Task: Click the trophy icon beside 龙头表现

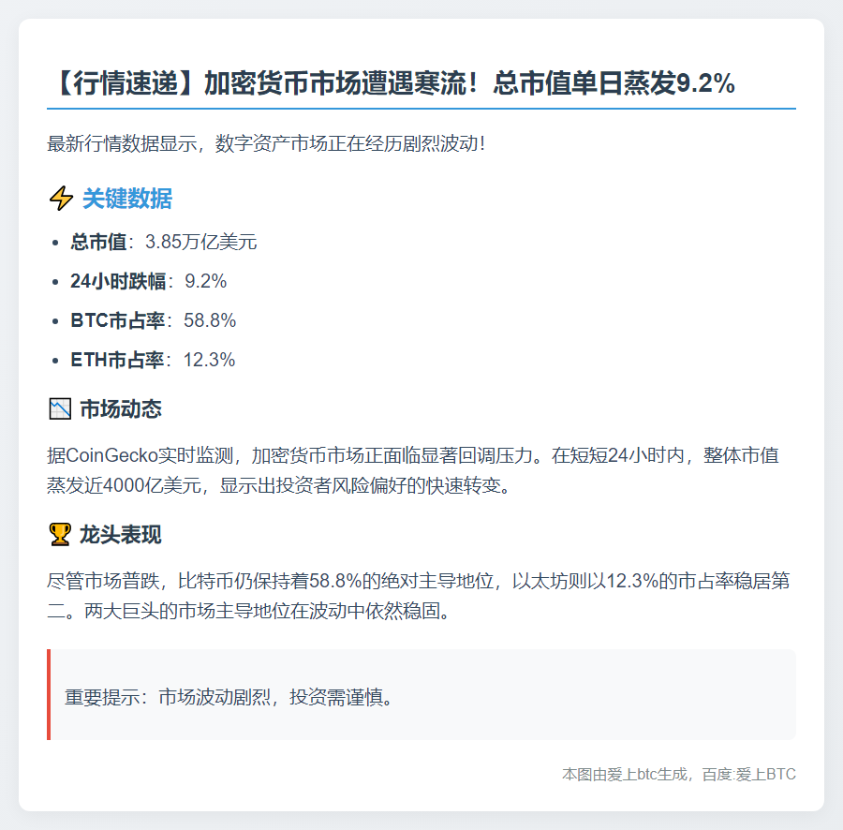Action: pos(59,535)
